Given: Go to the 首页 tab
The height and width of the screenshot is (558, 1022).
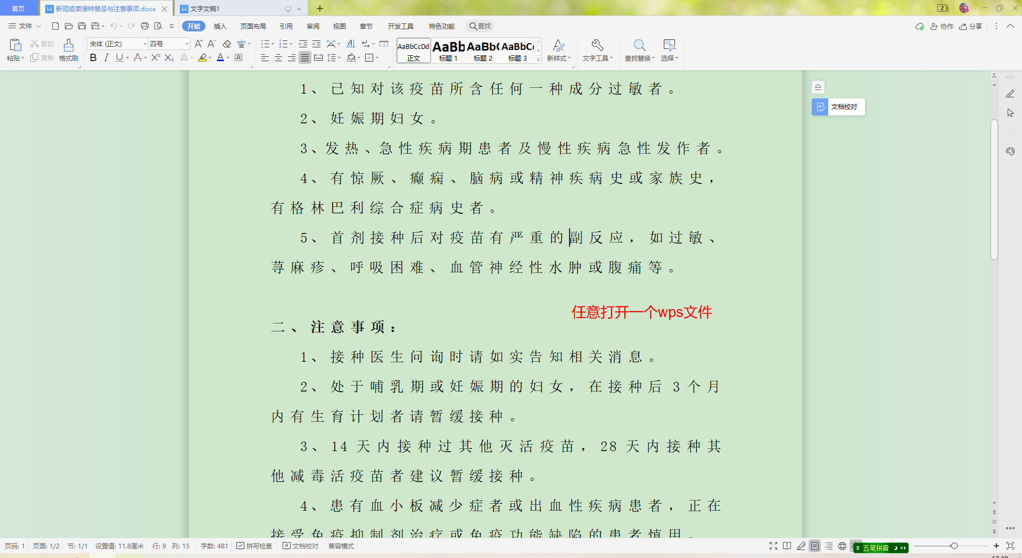Looking at the screenshot, I should [x=18, y=9].
